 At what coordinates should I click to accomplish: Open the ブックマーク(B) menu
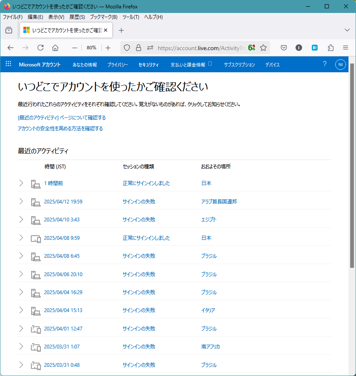click(104, 17)
